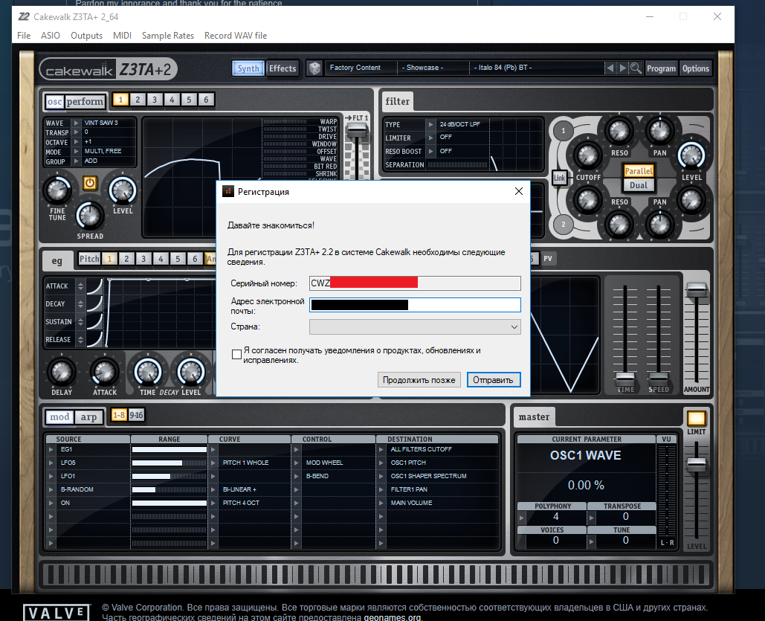Click the Отправить button

point(493,380)
